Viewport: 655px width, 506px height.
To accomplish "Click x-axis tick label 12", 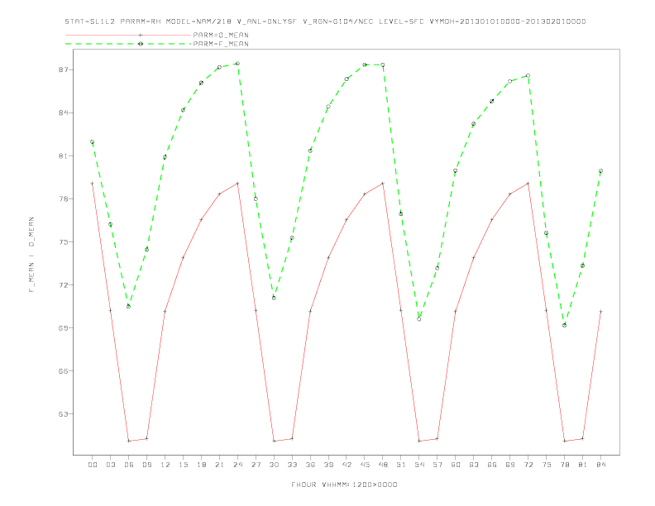I will pyautogui.click(x=165, y=465).
